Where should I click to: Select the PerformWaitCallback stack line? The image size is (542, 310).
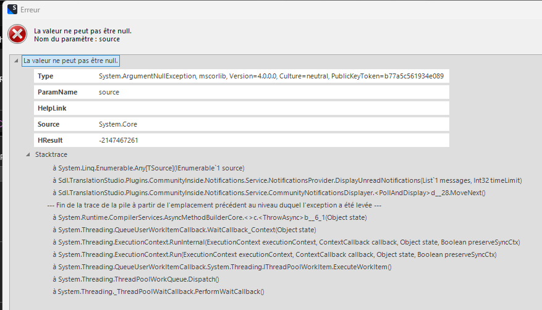coord(158,291)
